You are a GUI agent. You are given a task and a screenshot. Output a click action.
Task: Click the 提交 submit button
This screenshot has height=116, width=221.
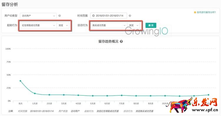[x=151, y=25]
